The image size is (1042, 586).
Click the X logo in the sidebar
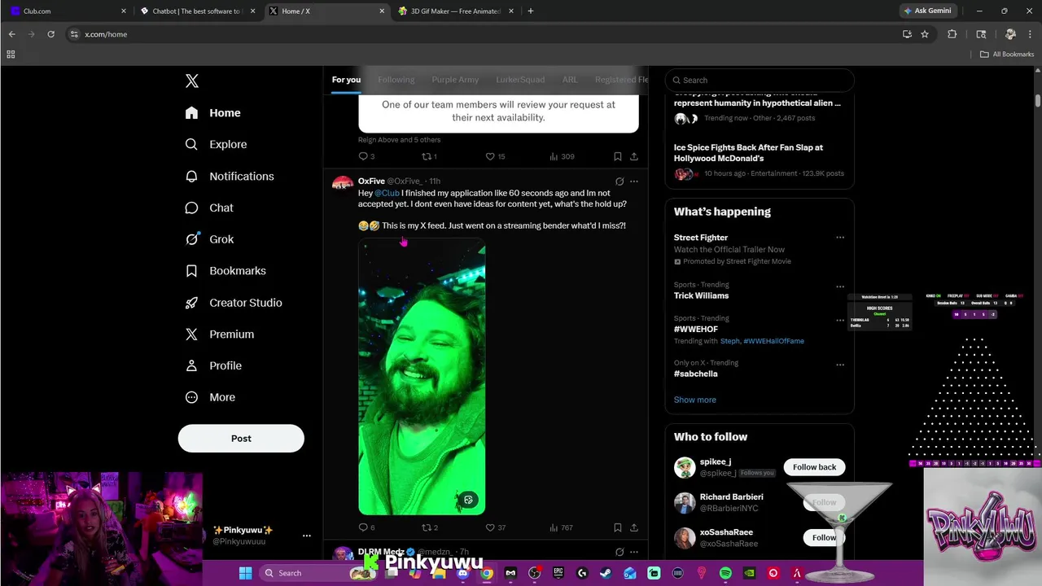tap(192, 81)
